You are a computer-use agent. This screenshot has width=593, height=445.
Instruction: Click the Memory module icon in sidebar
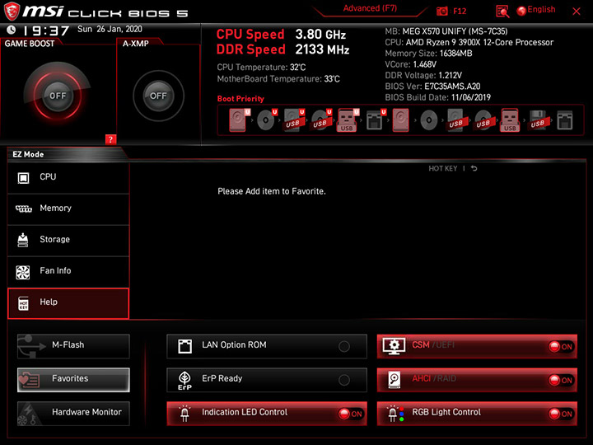[23, 208]
